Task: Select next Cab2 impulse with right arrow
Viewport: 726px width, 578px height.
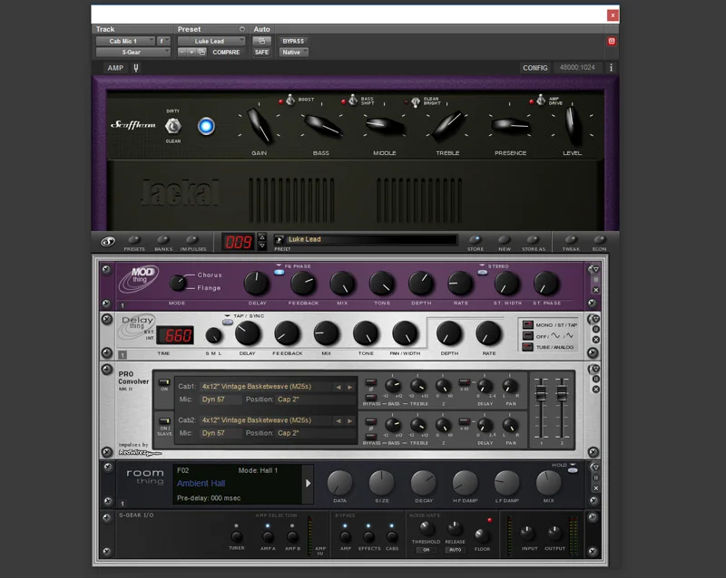Action: coord(350,420)
